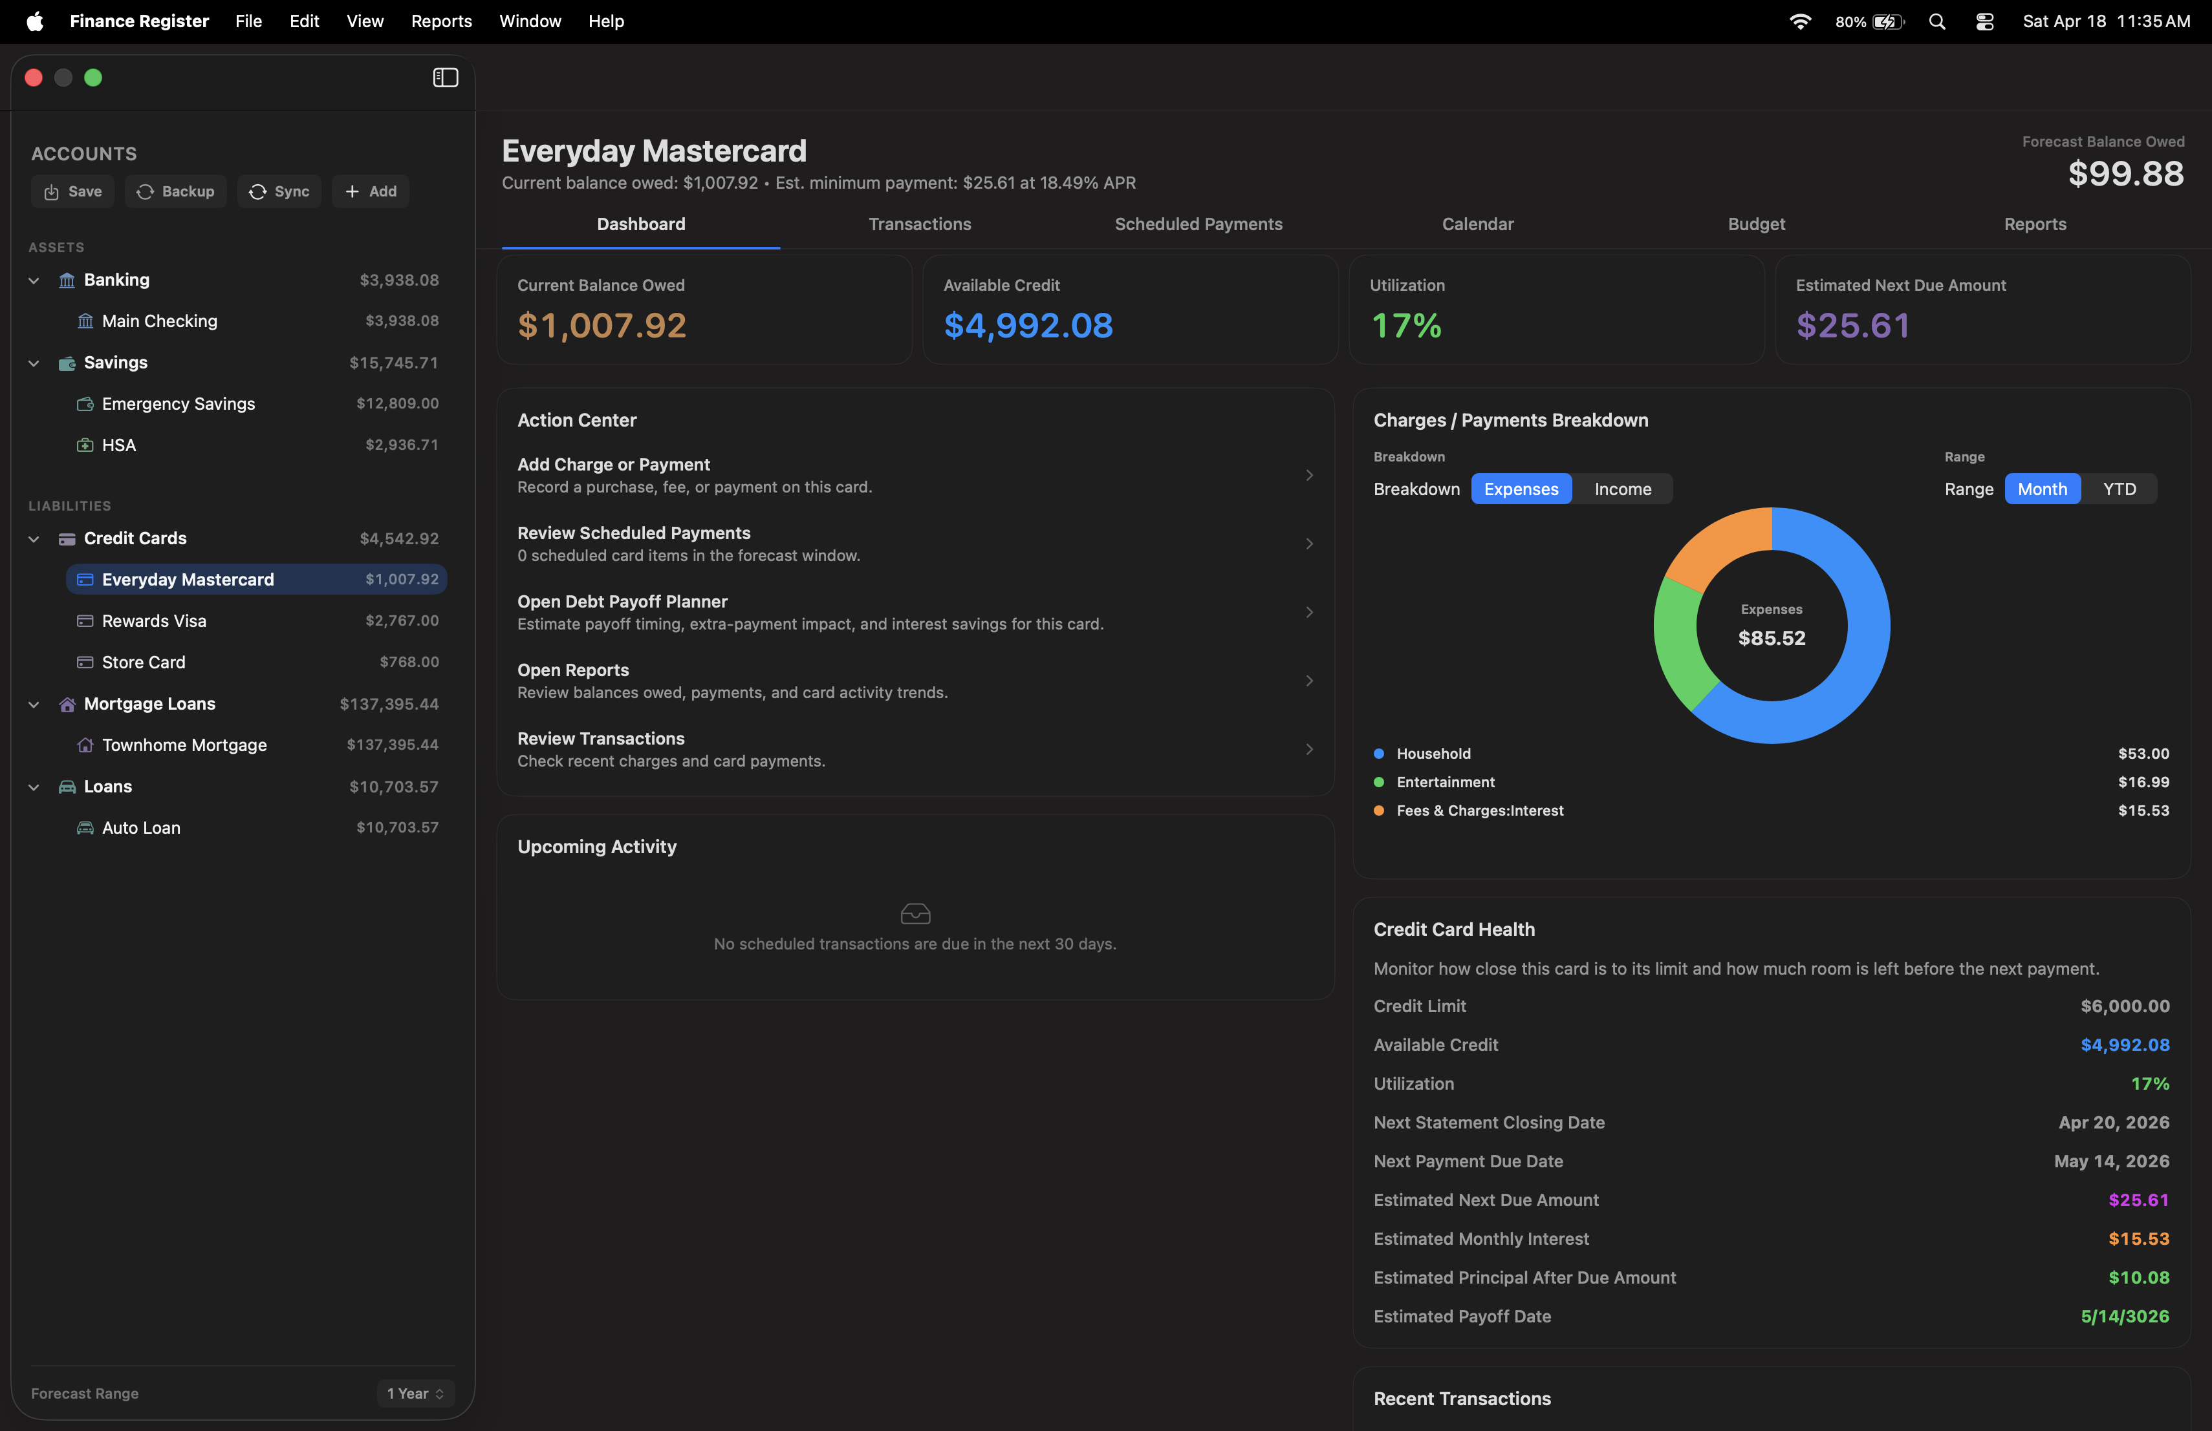Click the Current Balance Owed card
Viewport: 2212px width, 1431px height.
pos(704,309)
